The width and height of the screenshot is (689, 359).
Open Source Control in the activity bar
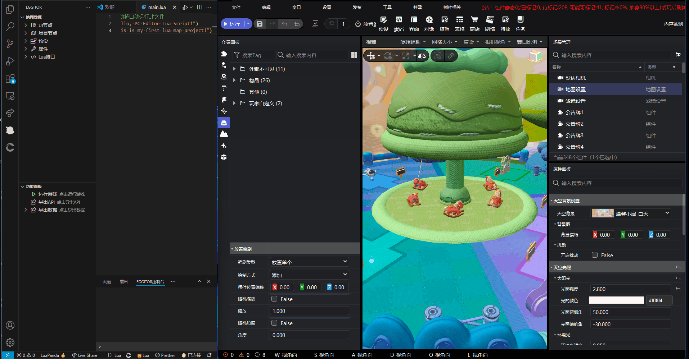pos(10,44)
